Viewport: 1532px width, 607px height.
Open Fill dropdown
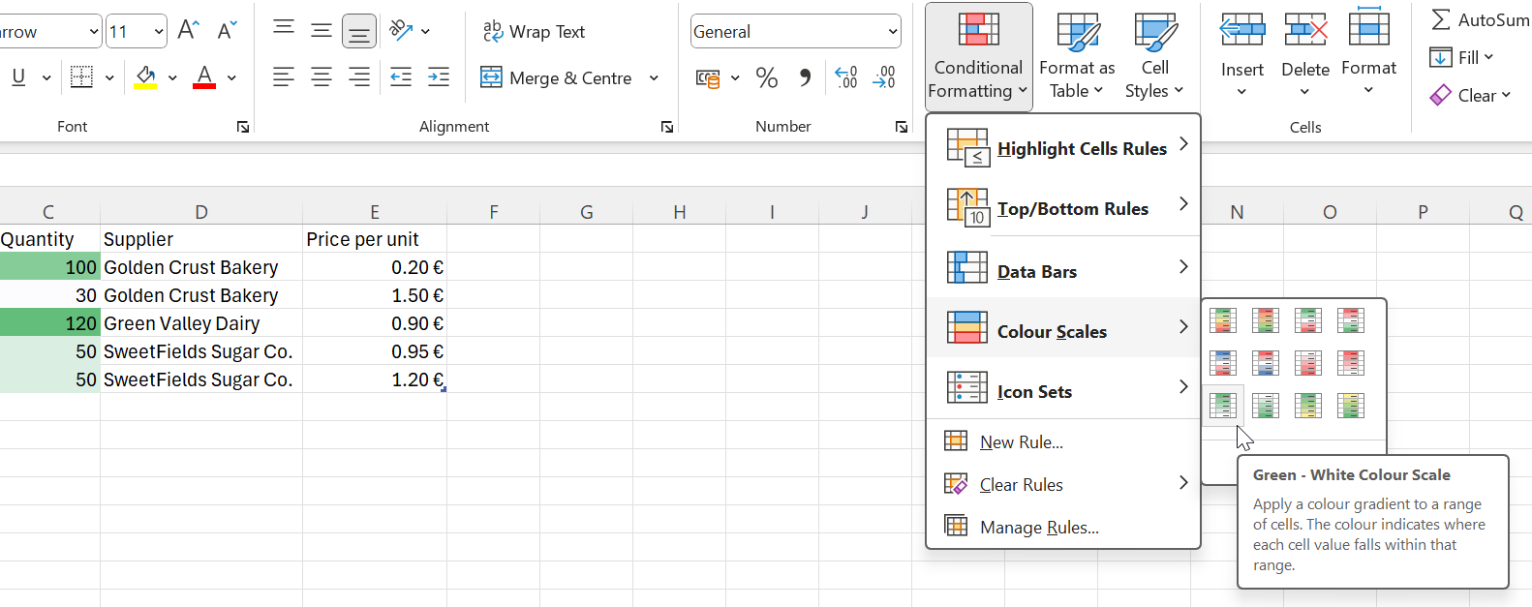(x=1462, y=57)
